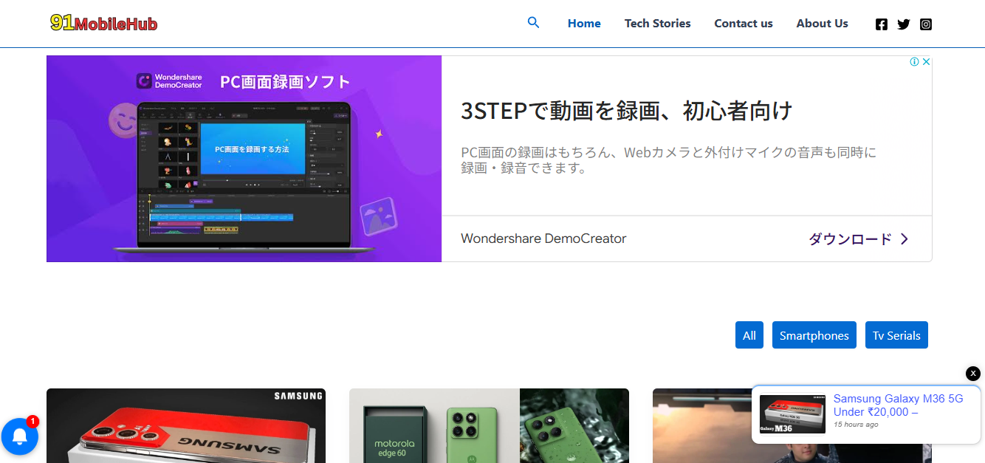
Task: Filter by Tv Serials category
Action: coord(896,335)
